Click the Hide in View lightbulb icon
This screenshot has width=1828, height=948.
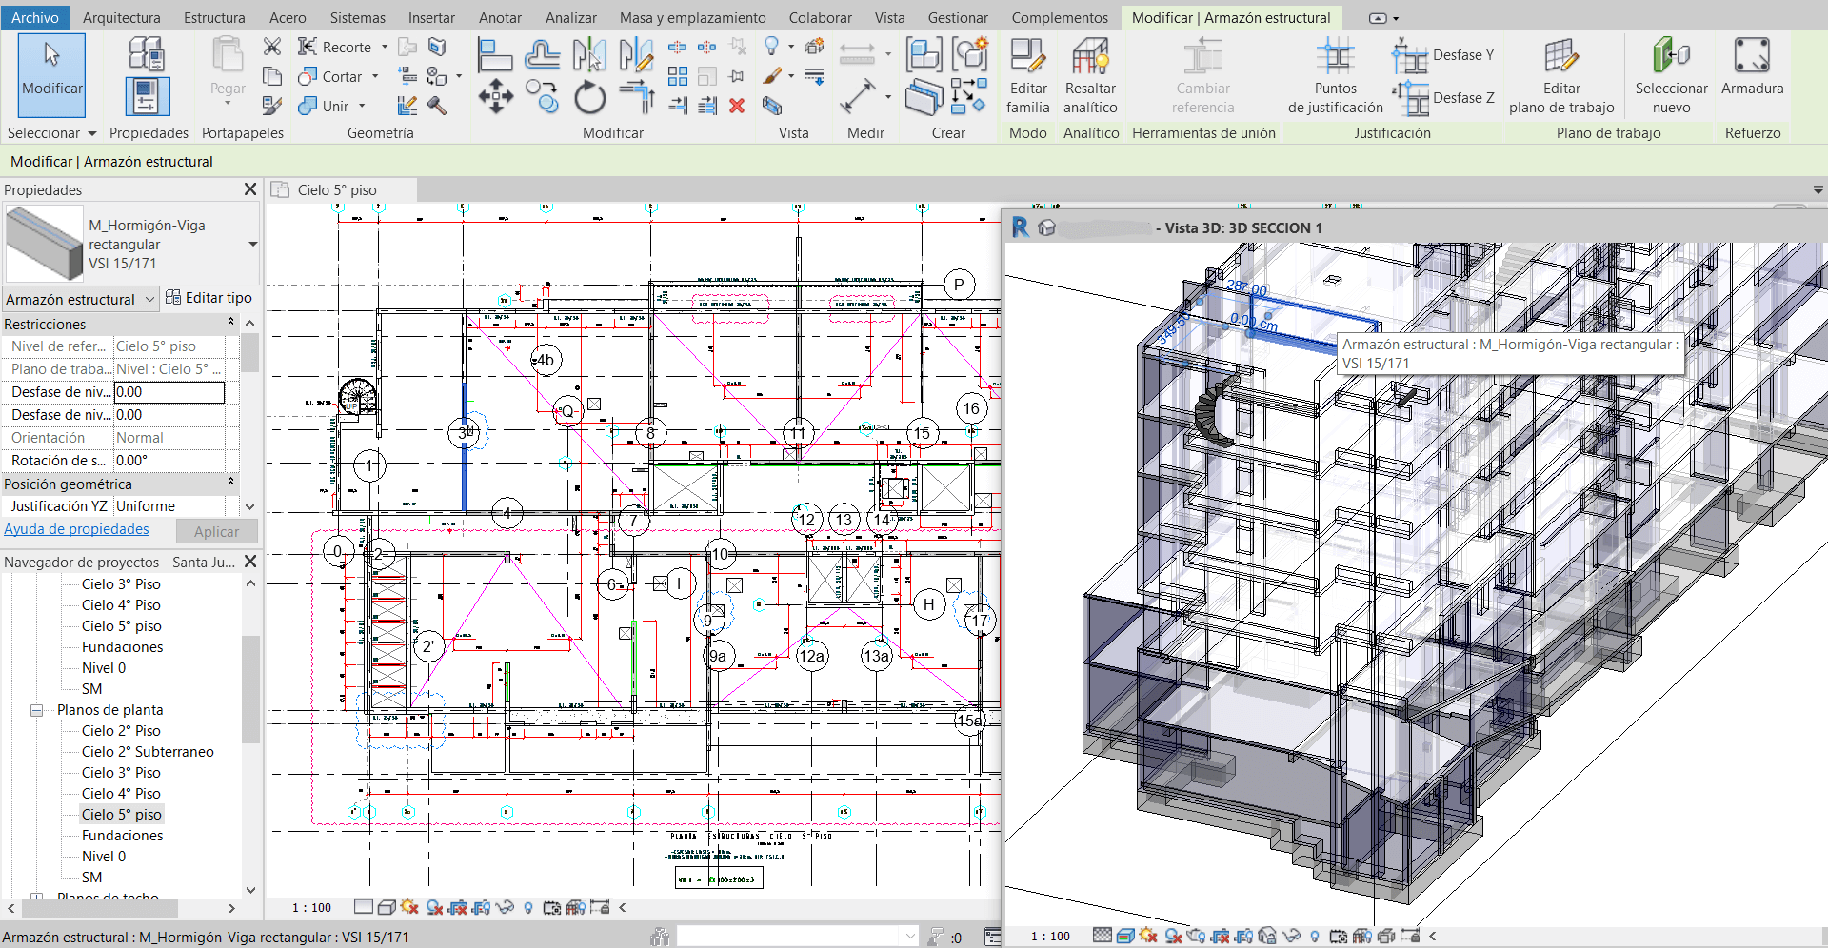point(772,47)
